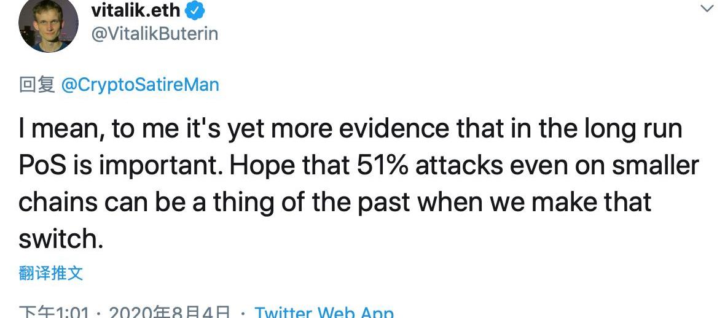Click the final word 'switch.' in tweet

tap(60, 239)
